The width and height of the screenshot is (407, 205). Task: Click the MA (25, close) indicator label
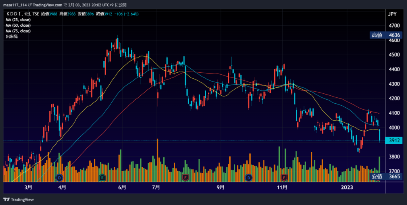pyautogui.click(x=18, y=20)
